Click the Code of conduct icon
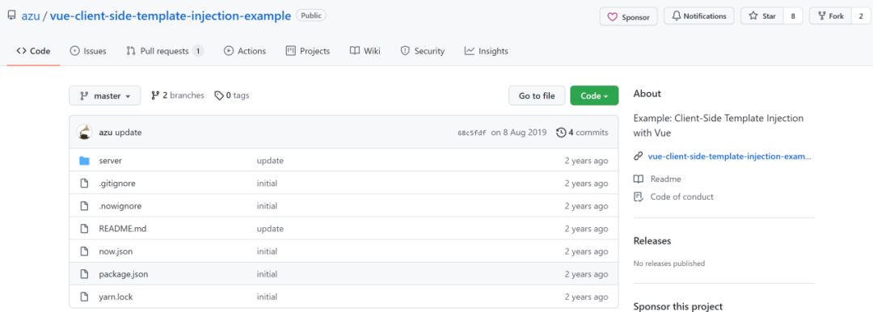 click(x=638, y=196)
